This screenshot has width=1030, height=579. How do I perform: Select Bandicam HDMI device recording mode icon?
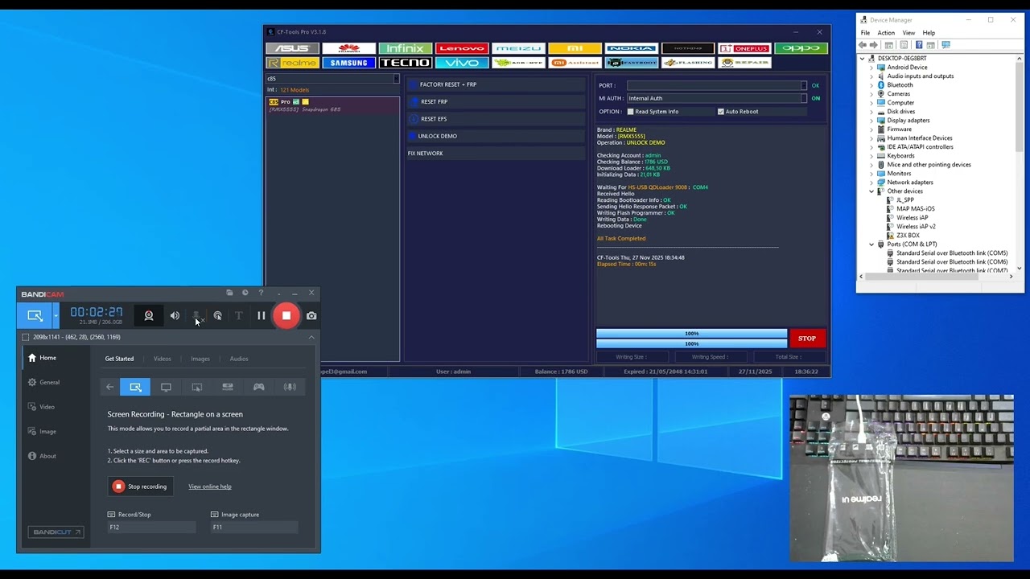(x=228, y=387)
